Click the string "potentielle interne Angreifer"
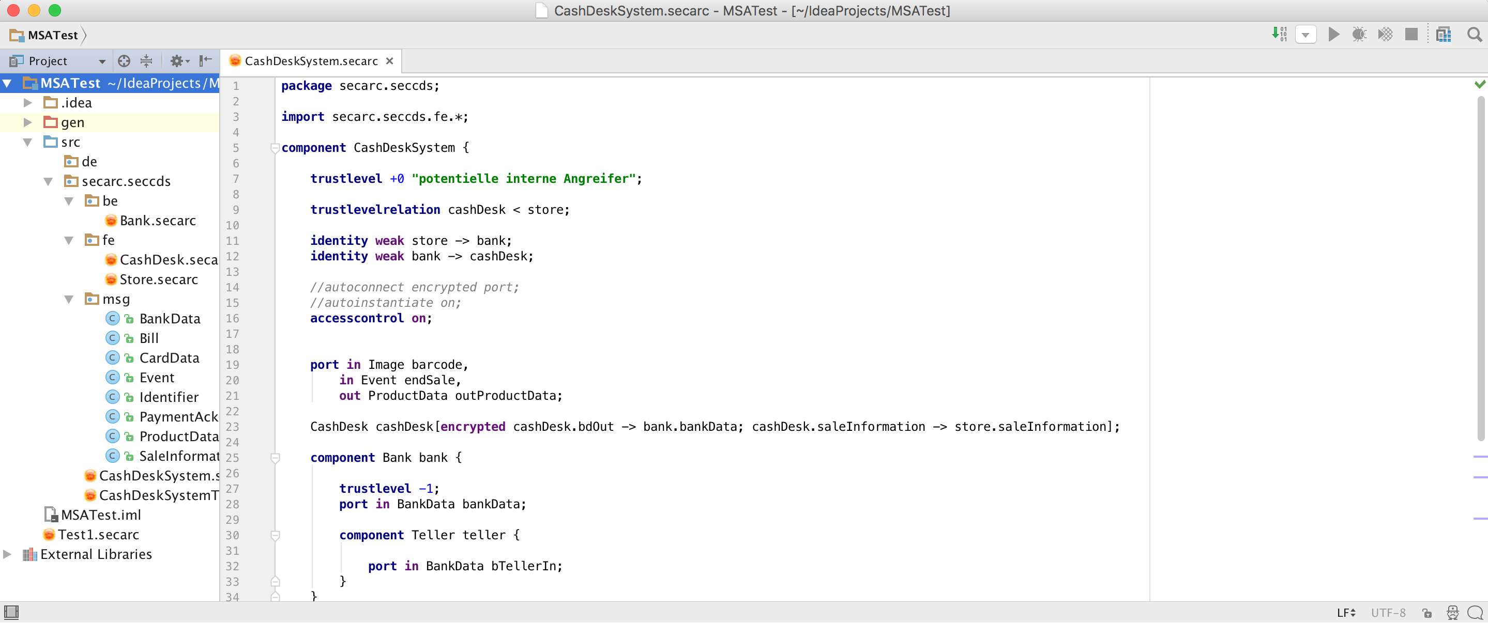1488x623 pixels. (x=523, y=179)
